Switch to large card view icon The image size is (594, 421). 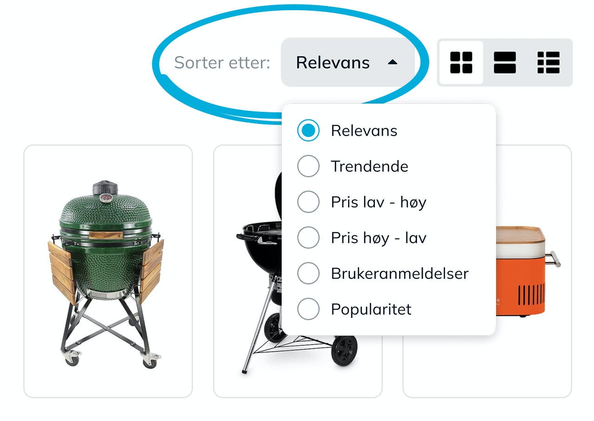[505, 62]
